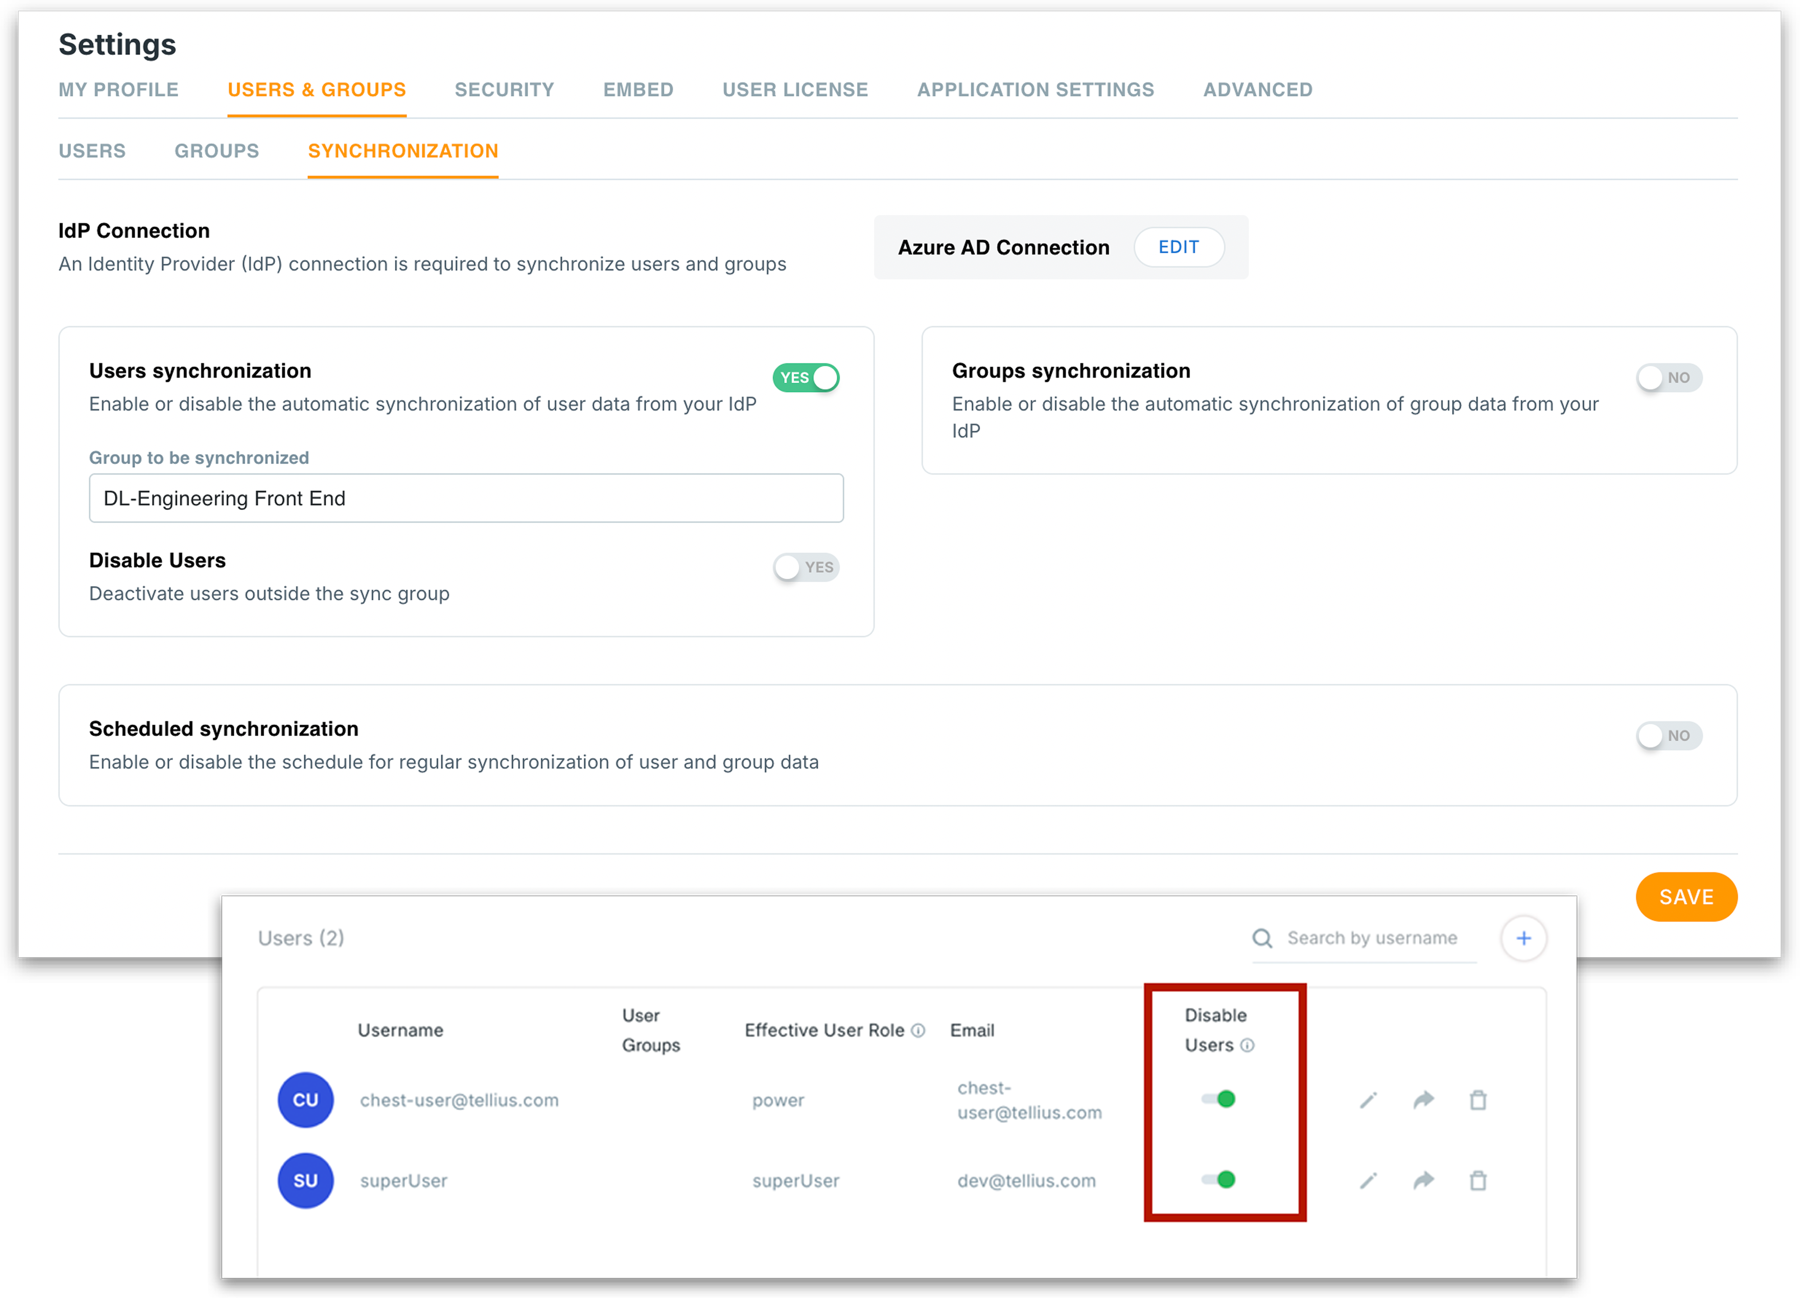
Task: Click the delete trash icon for superUser
Action: 1478,1181
